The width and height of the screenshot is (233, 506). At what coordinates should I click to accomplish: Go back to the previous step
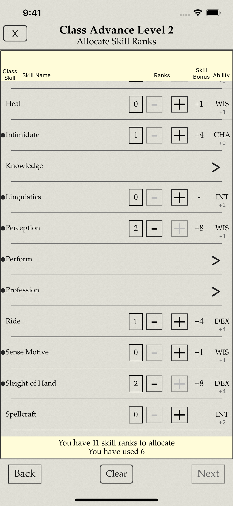click(x=25, y=474)
